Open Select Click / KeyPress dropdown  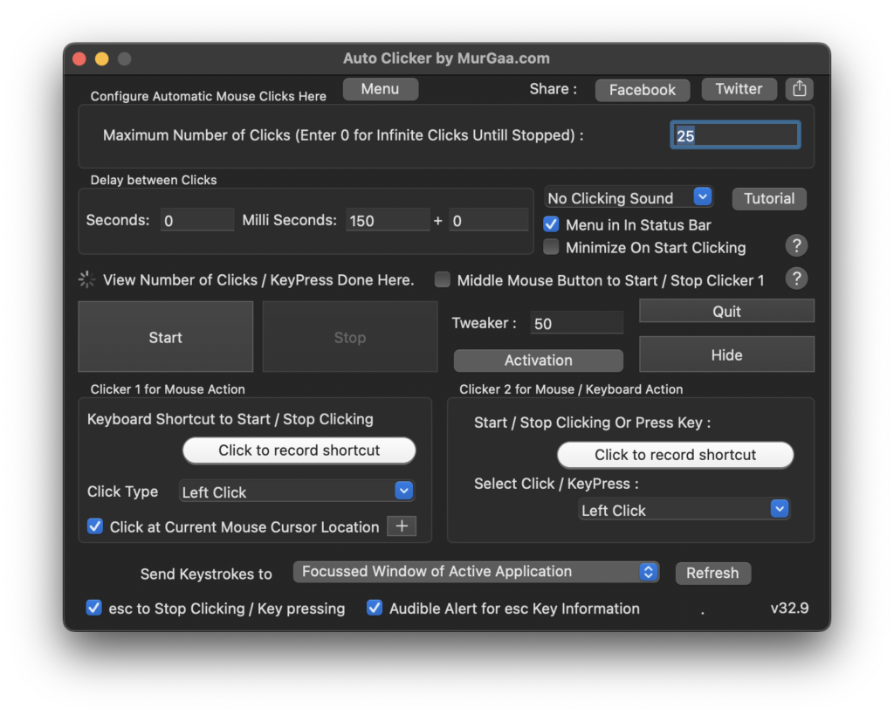click(x=778, y=509)
